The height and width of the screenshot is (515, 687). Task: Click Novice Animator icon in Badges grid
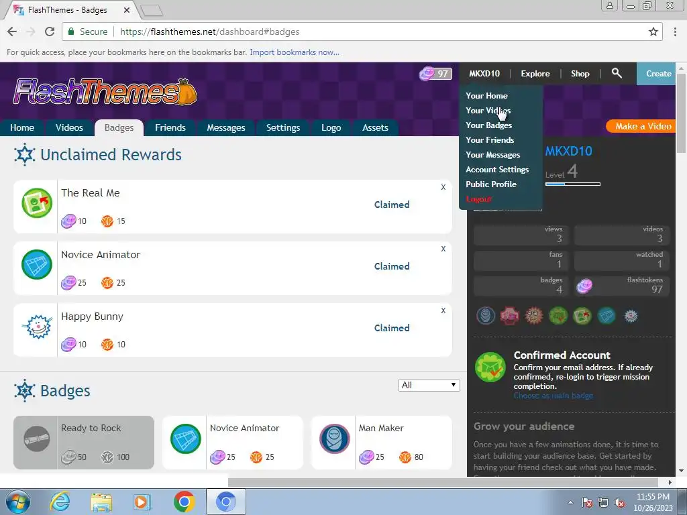186,439
